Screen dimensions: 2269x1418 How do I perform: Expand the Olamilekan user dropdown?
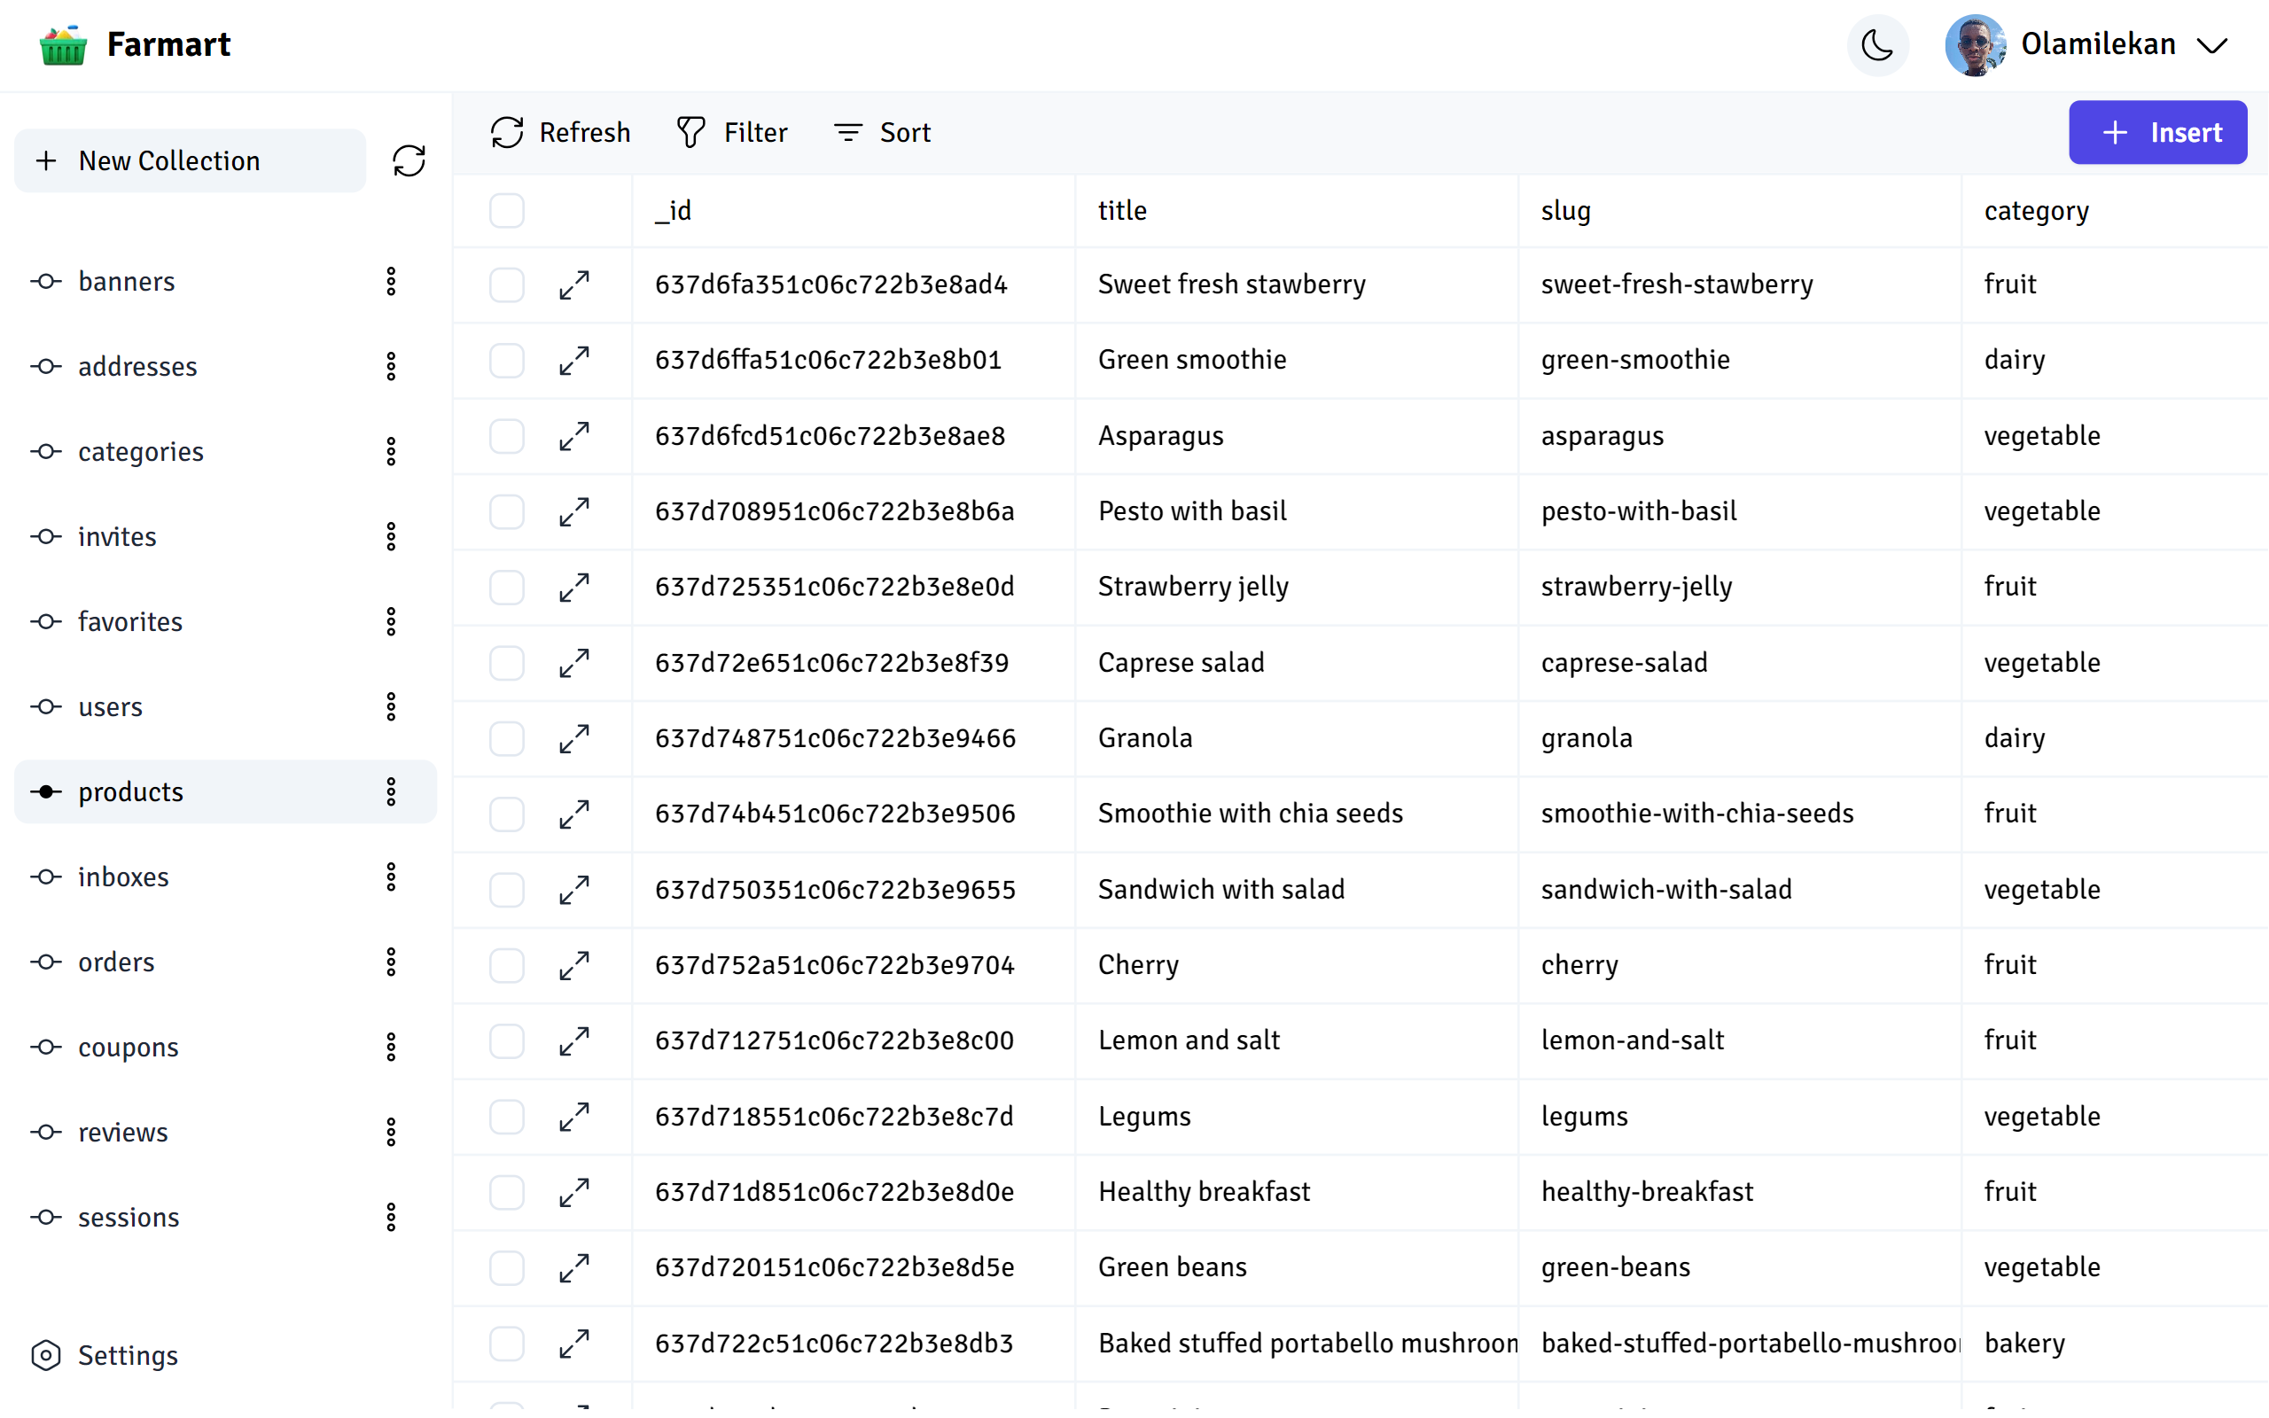coord(2211,44)
